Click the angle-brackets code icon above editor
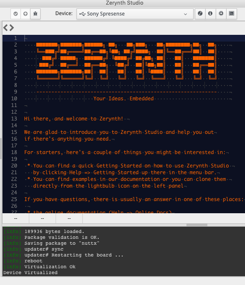Screen dimensions: 245x285 click(x=8, y=28)
